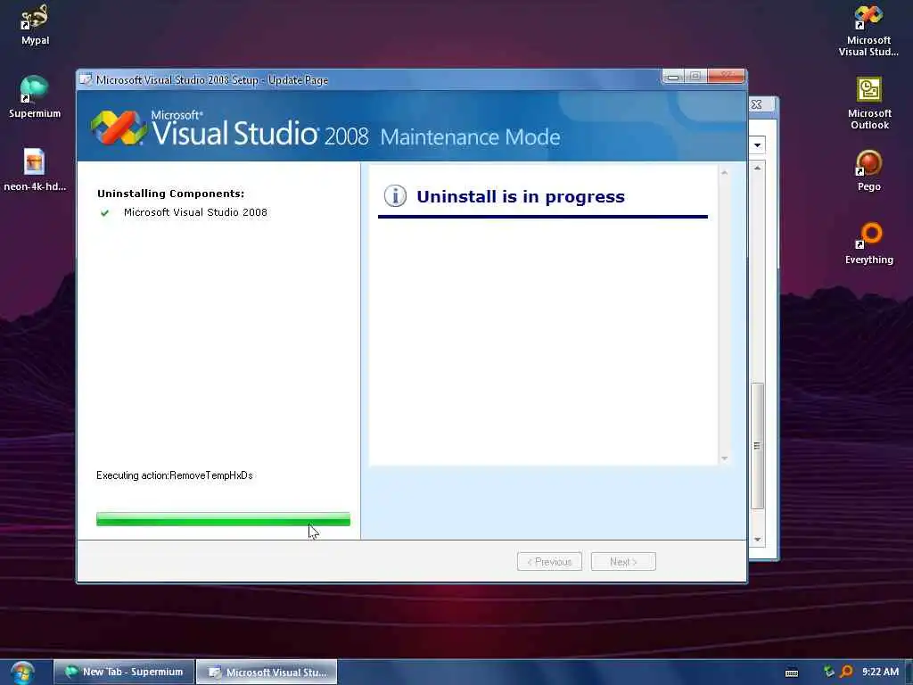Open the Everything desktop shortcut
Screen dimensions: 913x685
(868, 243)
